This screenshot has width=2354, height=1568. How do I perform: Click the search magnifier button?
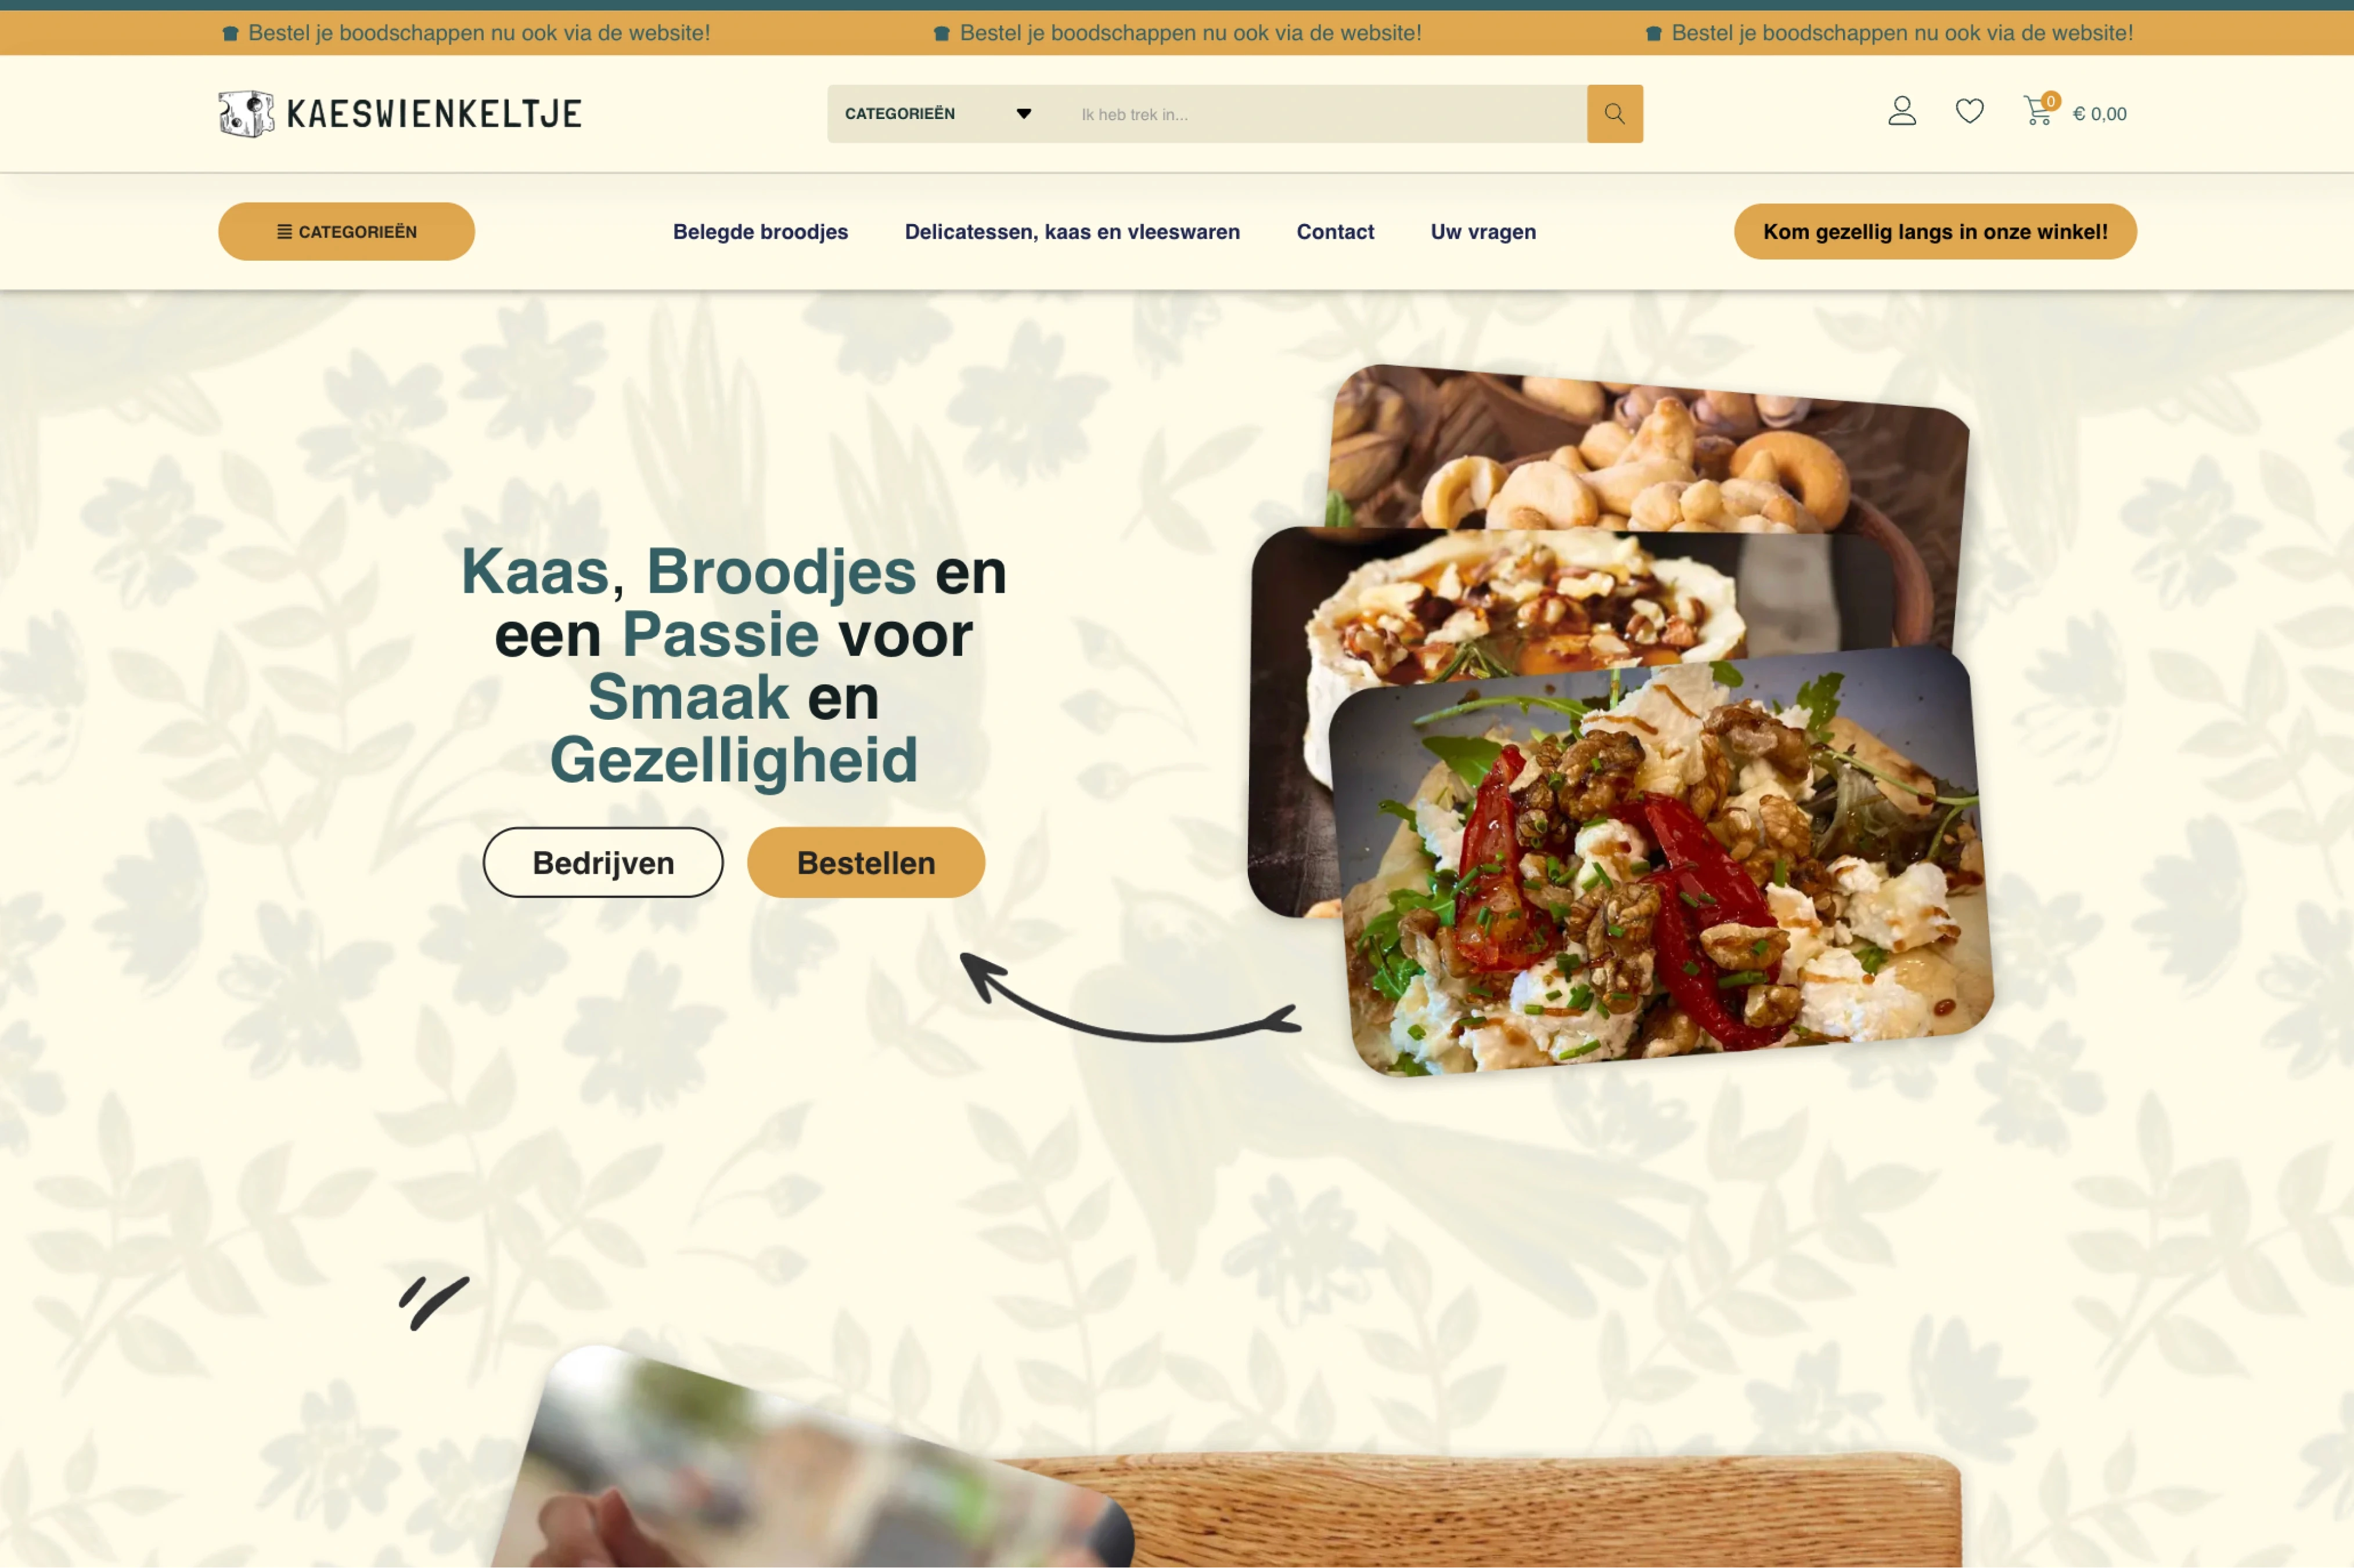coord(1614,114)
